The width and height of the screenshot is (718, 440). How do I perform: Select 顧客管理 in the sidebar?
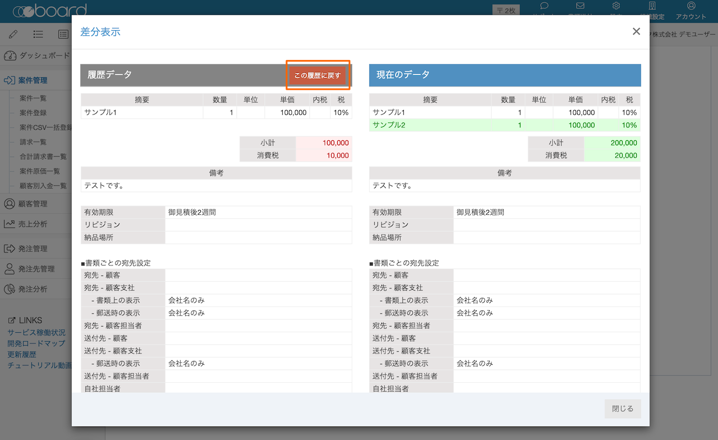(x=33, y=204)
